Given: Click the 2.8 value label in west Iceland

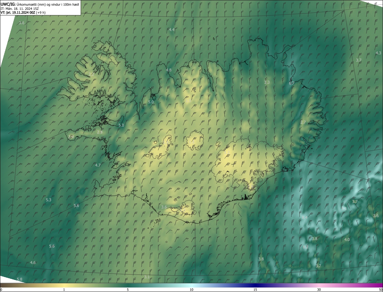Looking at the screenshot, I should [x=100, y=132].
